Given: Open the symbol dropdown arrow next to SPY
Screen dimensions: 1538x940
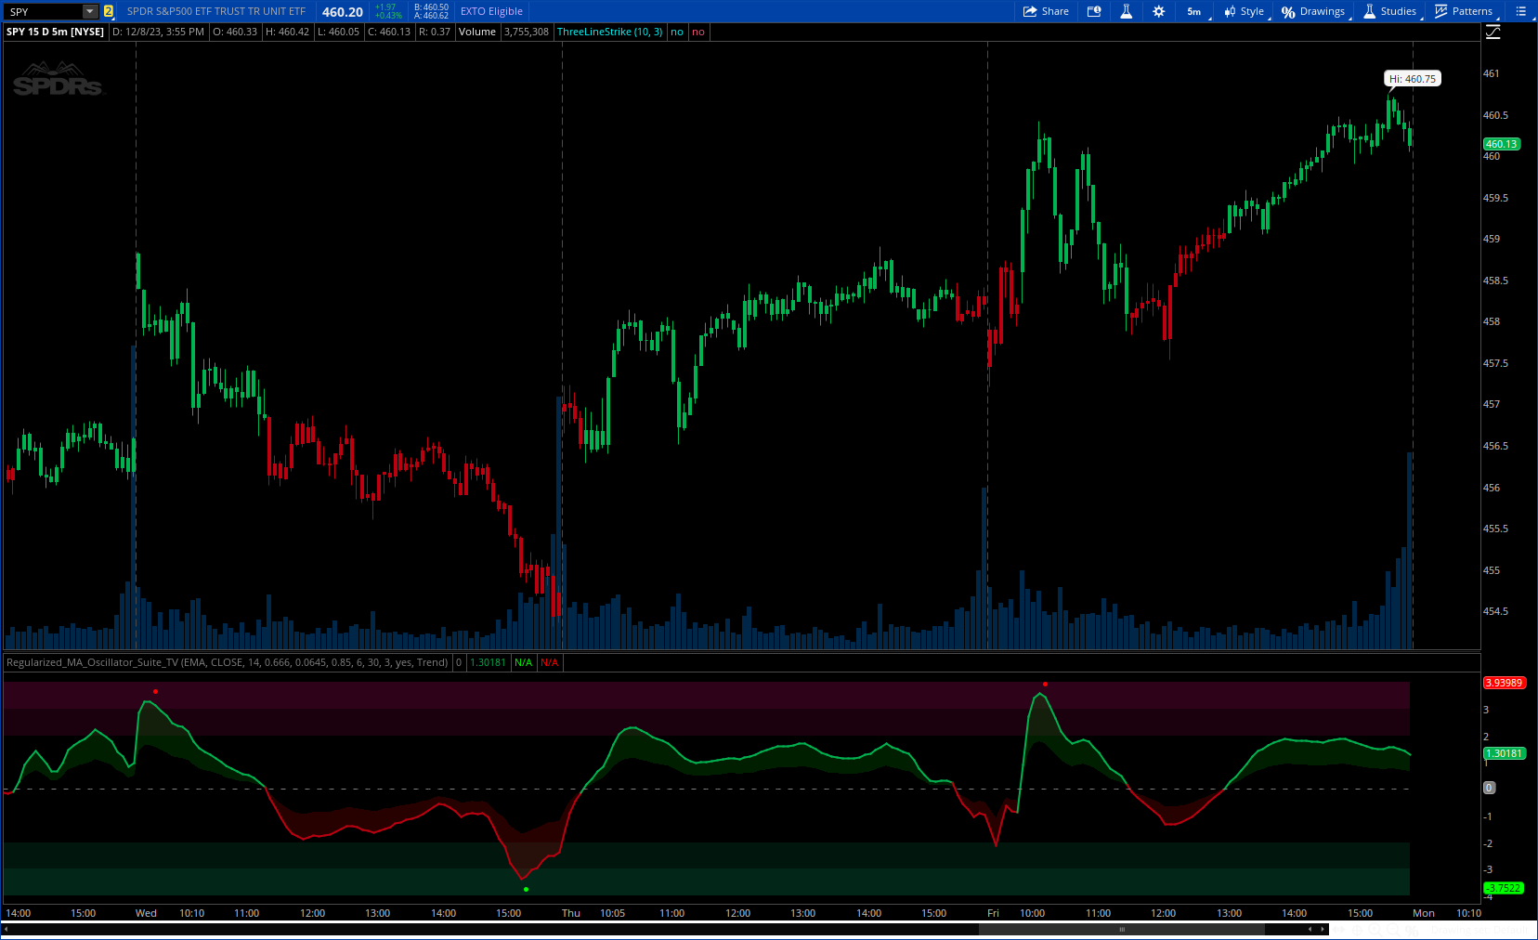Looking at the screenshot, I should [x=90, y=11].
